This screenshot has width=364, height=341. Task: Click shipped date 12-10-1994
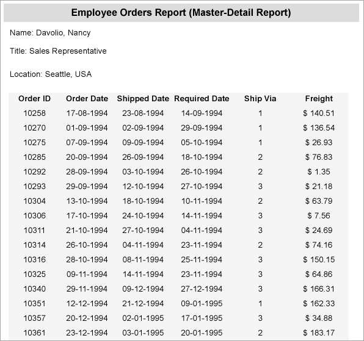pyautogui.click(x=143, y=187)
